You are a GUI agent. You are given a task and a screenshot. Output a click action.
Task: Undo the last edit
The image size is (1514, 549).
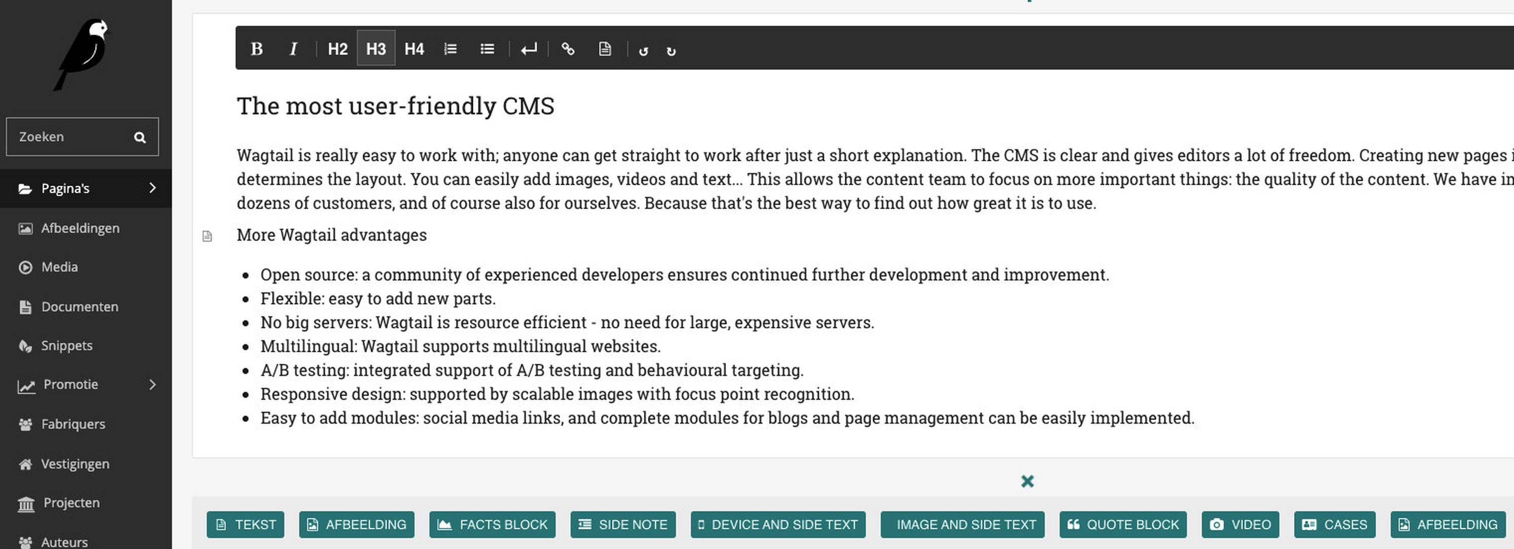coord(643,51)
